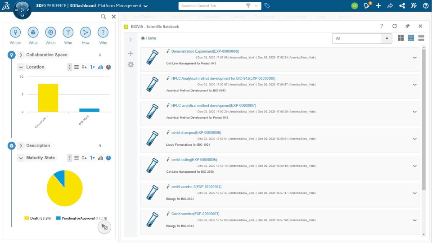
Task: Select the Why filter icon
Action: tap(103, 32)
